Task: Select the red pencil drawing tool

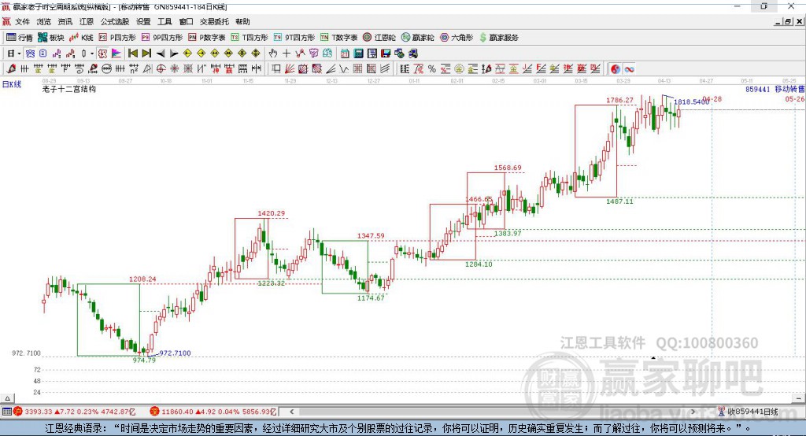Action: pyautogui.click(x=11, y=69)
